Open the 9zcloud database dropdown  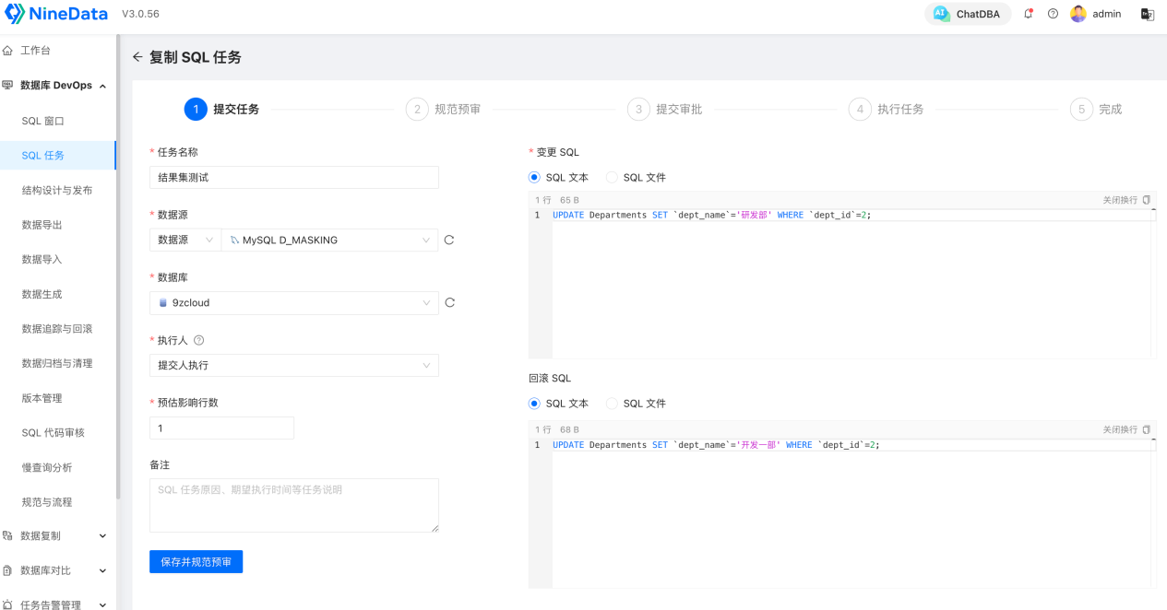coord(293,302)
